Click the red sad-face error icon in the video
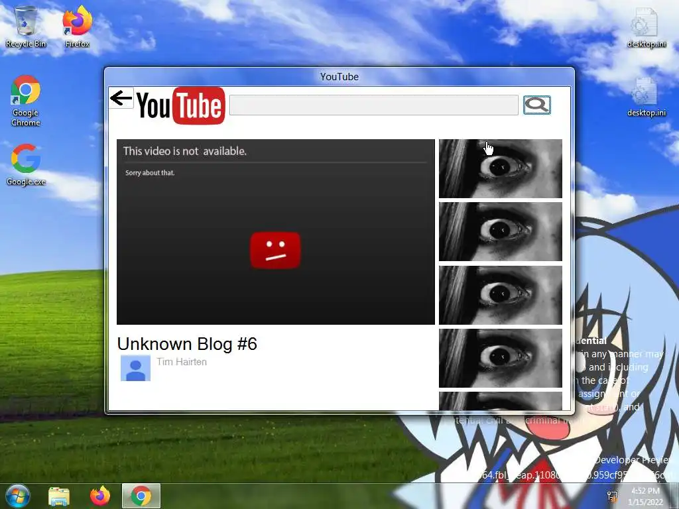679x509 pixels. coord(275,250)
